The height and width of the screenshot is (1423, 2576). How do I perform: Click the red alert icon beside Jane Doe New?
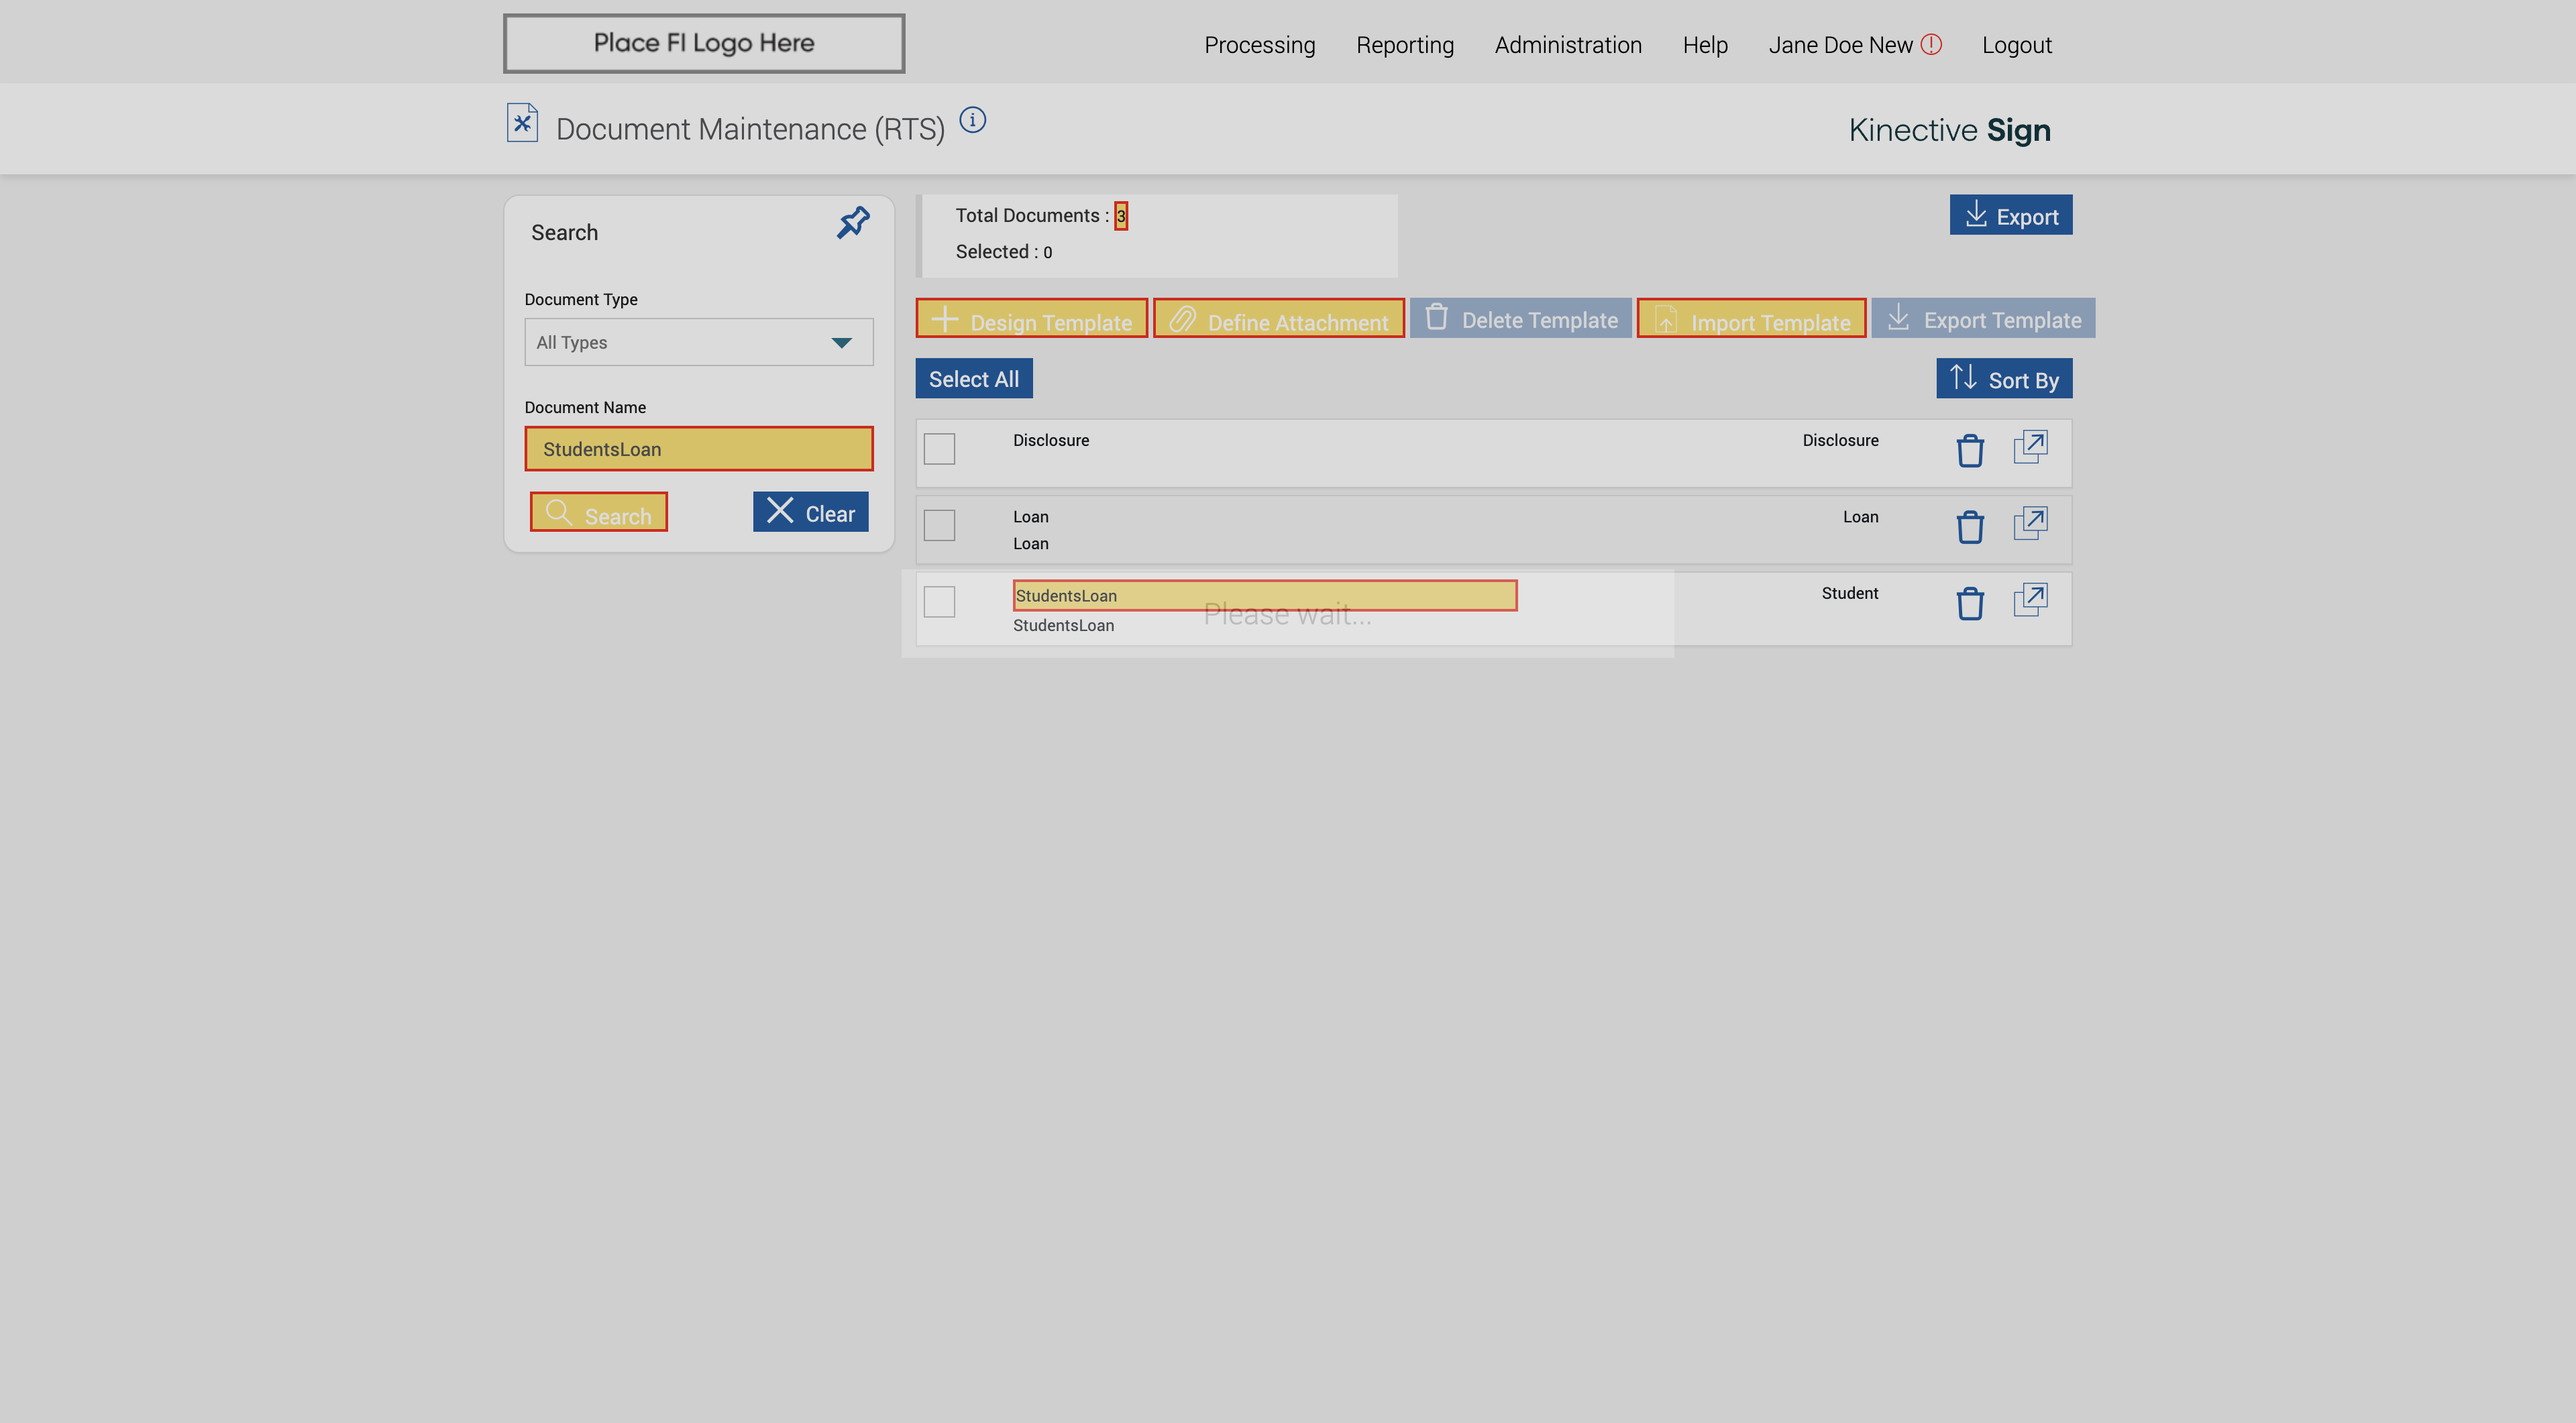[1931, 44]
